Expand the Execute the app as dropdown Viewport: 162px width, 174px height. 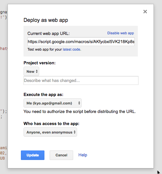pos(53,103)
